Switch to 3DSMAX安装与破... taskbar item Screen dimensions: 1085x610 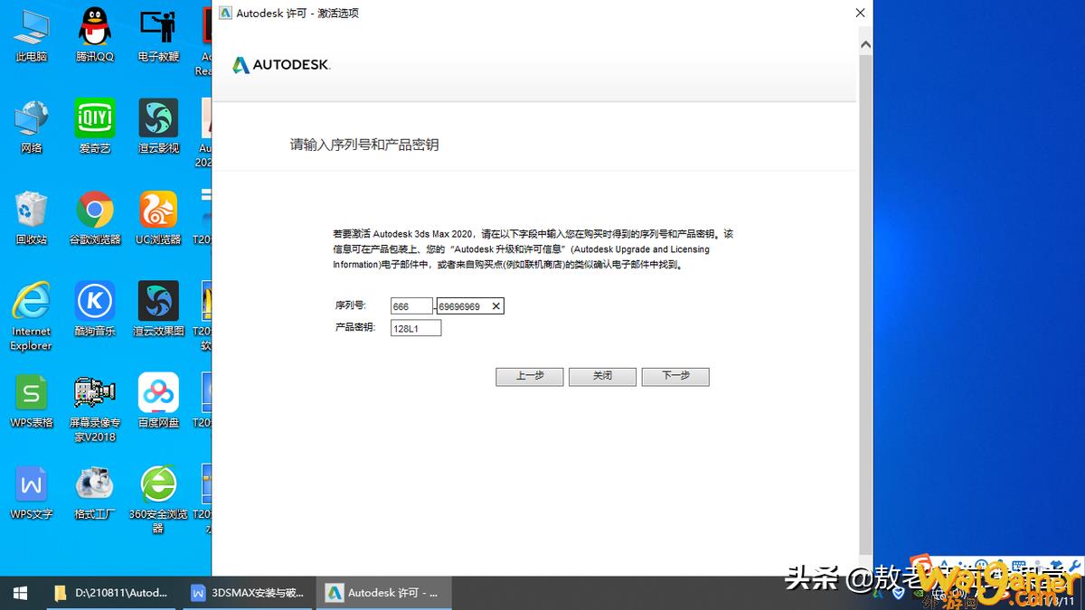[248, 593]
